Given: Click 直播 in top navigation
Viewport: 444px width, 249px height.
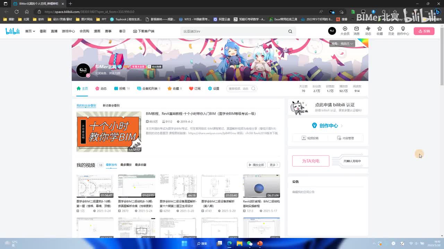Looking at the screenshot, I should point(54,31).
